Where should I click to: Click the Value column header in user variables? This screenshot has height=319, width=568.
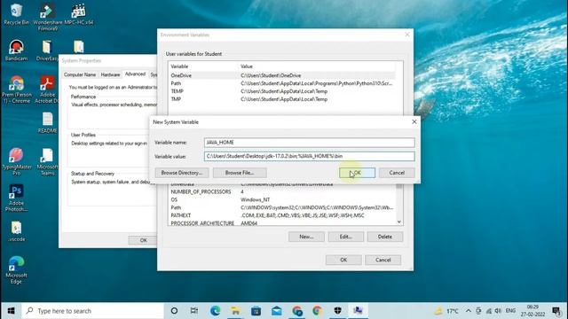[x=318, y=66]
